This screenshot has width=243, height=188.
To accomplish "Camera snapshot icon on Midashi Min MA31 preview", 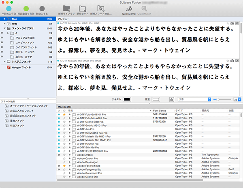I will 232,61.
